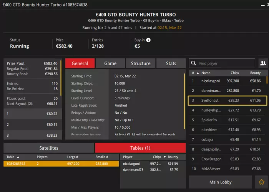This screenshot has width=269, height=192.
Task: Click the 2nd place payout row €60.11
Action: (x=33, y=124)
